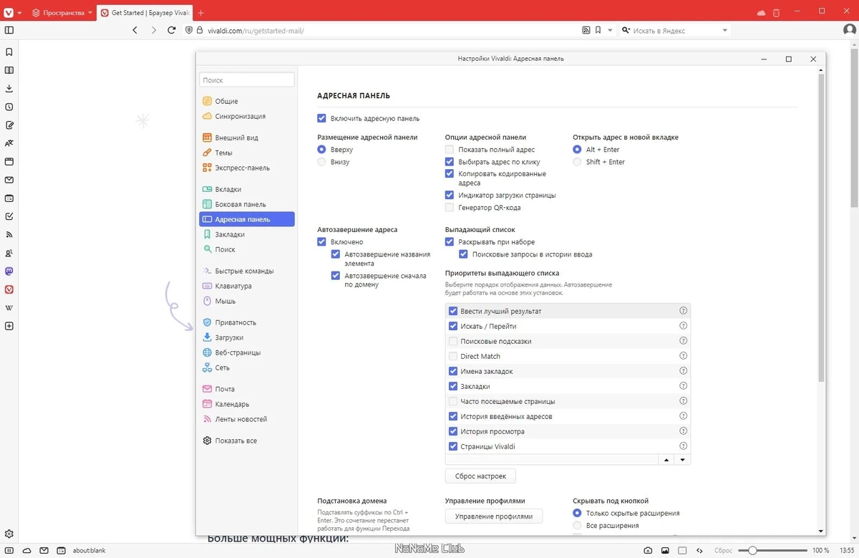Open the History clock panel icon
Screen dimensions: 859x558
9,107
